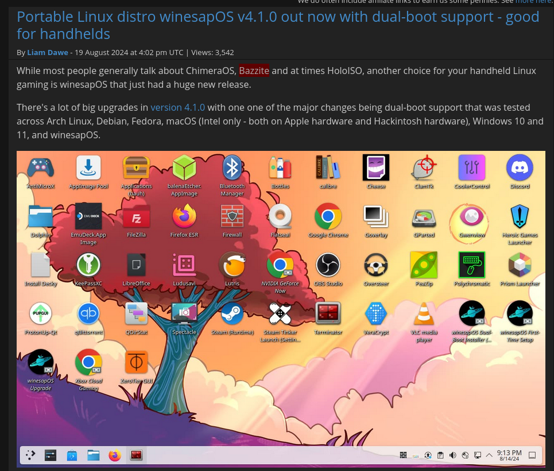Launch the winesapOS Upgrade icon
Screen dimensions: 554x471
pos(41,362)
